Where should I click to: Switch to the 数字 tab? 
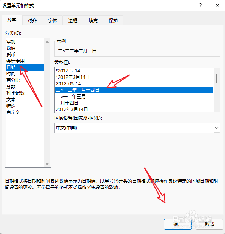click(12, 20)
